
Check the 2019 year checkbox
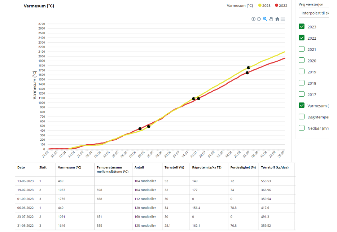coord(302,72)
